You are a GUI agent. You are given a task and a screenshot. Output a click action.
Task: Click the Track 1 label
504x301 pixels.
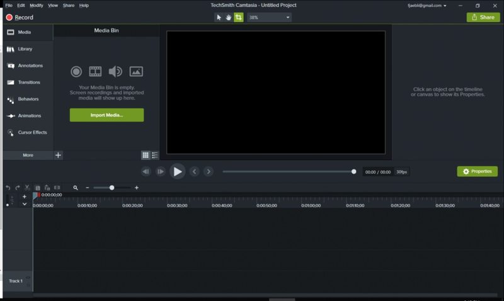coord(16,281)
